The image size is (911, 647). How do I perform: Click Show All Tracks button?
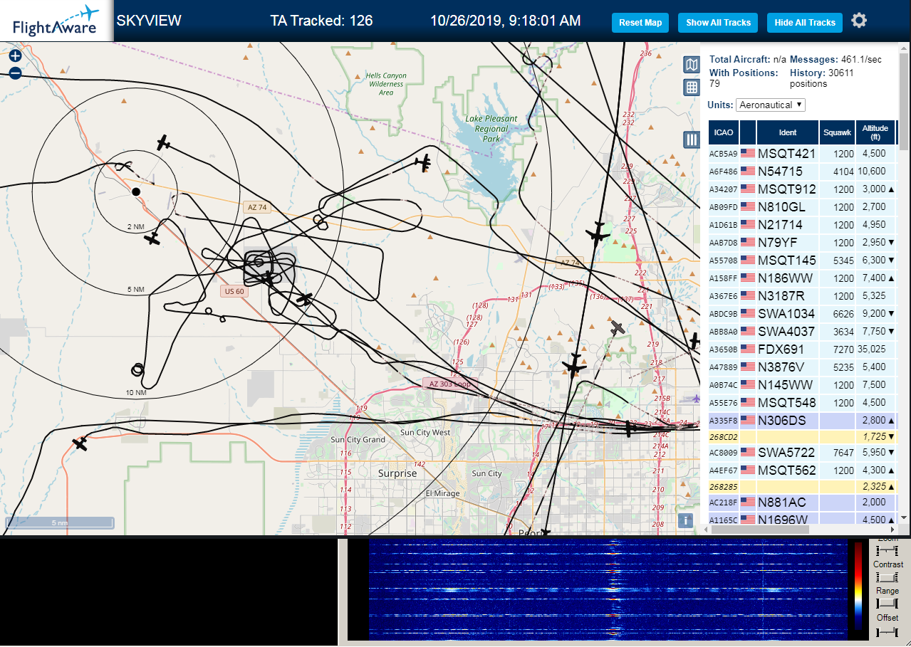718,23
